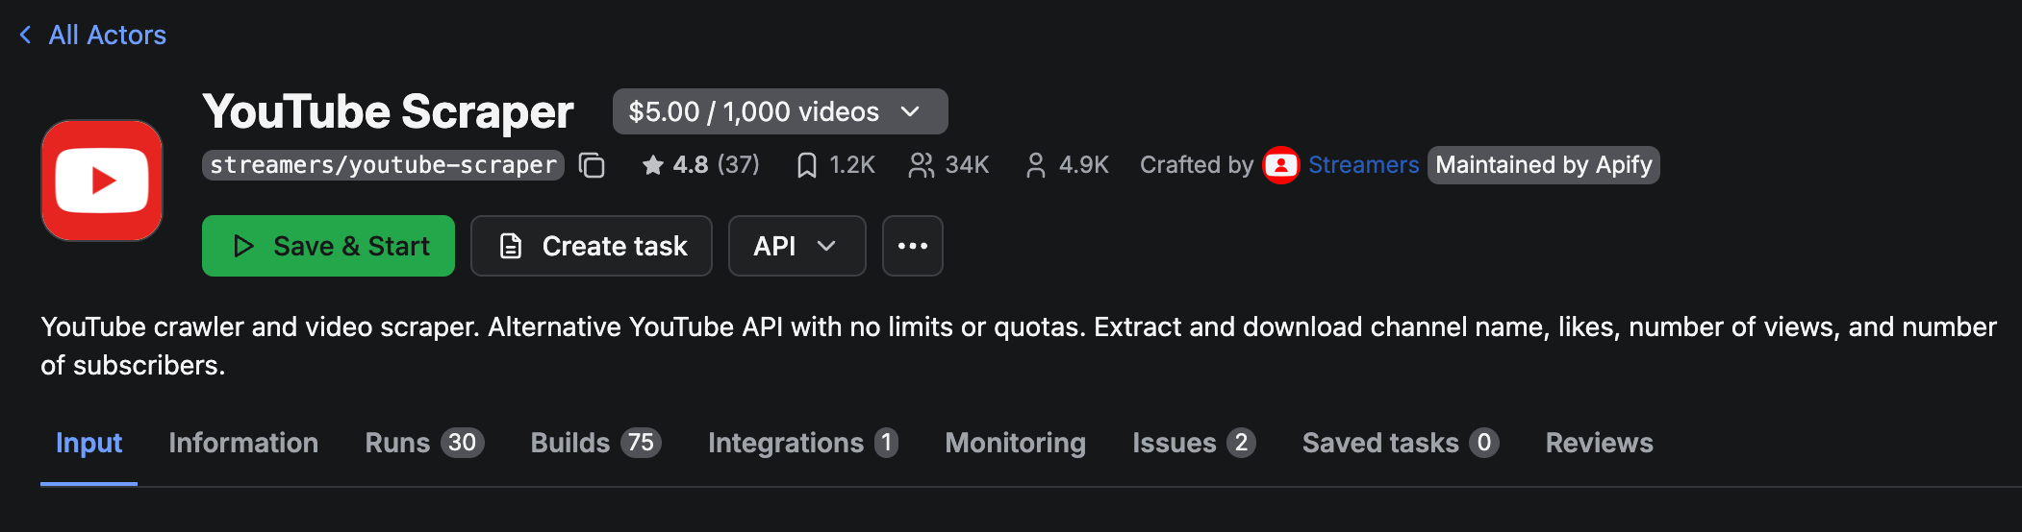Viewport: 2022px width, 532px height.
Task: Open the Builds tab
Action: pos(595,443)
